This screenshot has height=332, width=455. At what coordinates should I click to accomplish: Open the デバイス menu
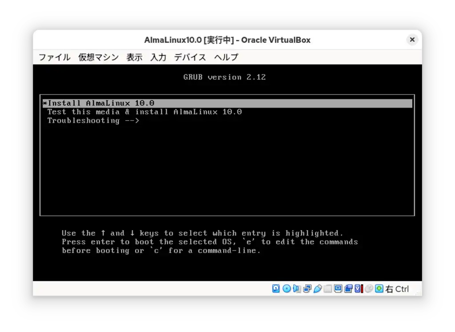190,57
